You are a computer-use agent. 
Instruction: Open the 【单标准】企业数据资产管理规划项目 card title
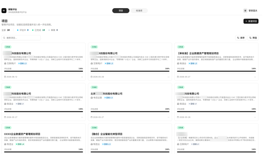[198, 53]
